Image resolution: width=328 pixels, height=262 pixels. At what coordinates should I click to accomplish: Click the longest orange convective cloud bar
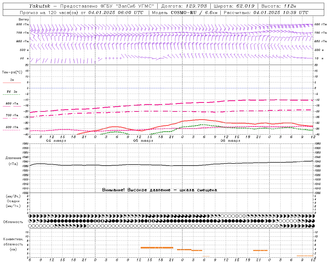point(157,248)
